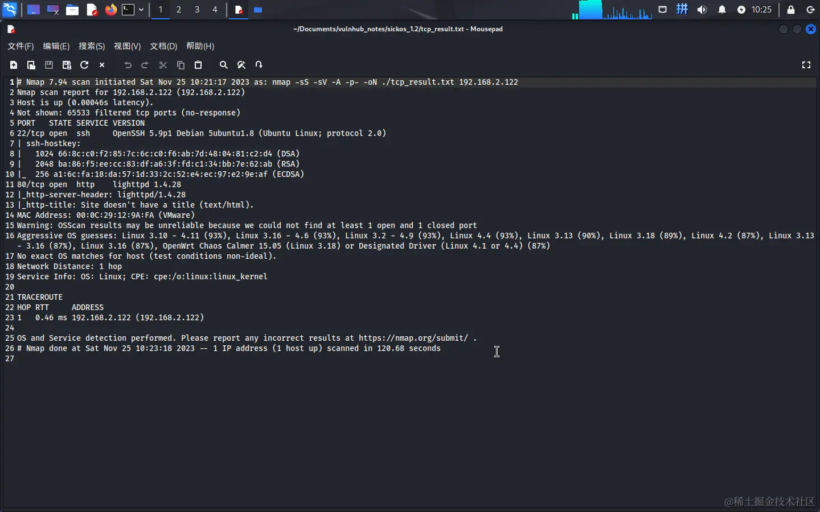Click the 10:25 clock
Image resolution: width=820 pixels, height=512 pixels.
[x=761, y=10]
